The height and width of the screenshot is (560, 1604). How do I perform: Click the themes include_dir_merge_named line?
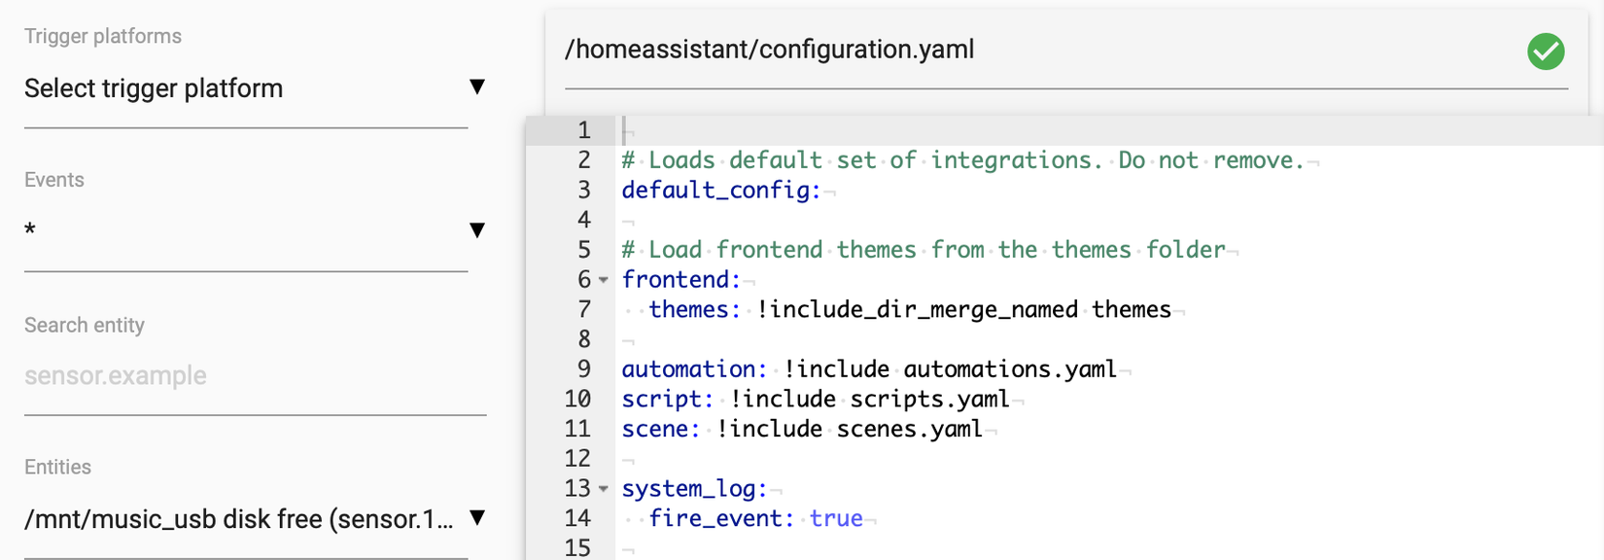tap(910, 310)
